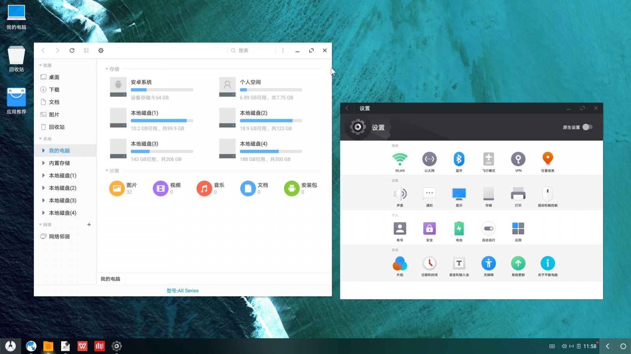Image resolution: width=631 pixels, height=354 pixels.
Task: Open the Display settings icon
Action: [x=459, y=194]
